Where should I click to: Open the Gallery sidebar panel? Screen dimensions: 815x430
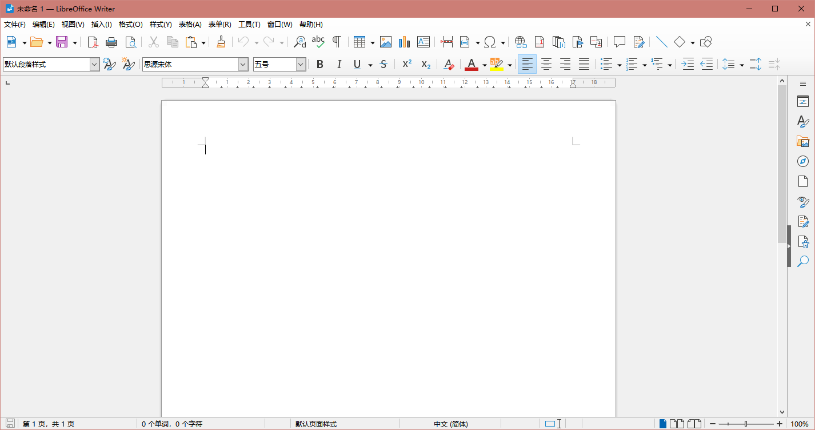[x=802, y=141]
